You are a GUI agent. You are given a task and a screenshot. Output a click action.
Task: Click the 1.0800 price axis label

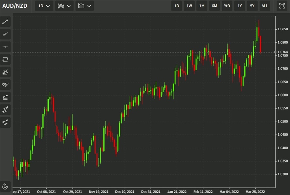click(x=283, y=42)
